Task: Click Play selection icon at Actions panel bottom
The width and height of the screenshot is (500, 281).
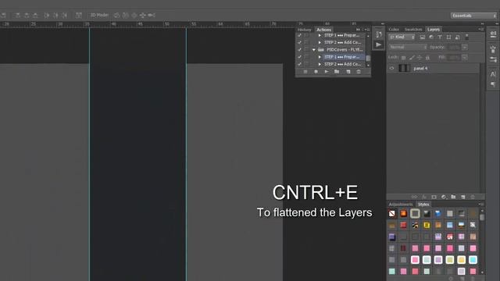Action: pos(327,72)
